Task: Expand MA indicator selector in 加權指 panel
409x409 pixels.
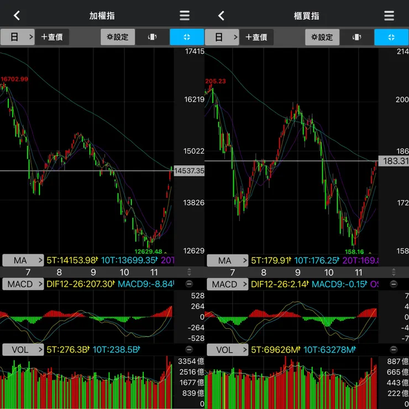Action: click(23, 260)
